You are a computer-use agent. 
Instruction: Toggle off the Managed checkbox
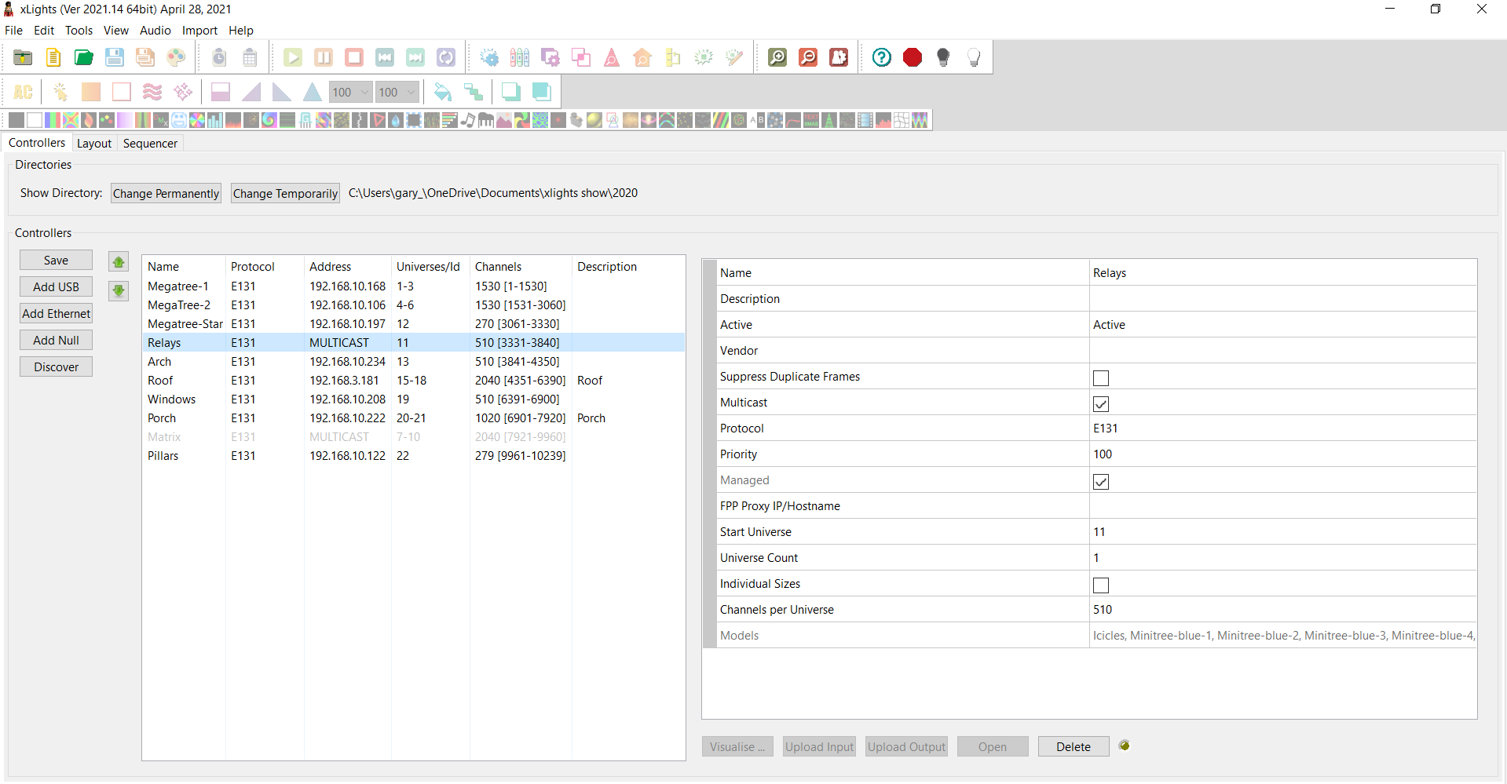coord(1101,481)
